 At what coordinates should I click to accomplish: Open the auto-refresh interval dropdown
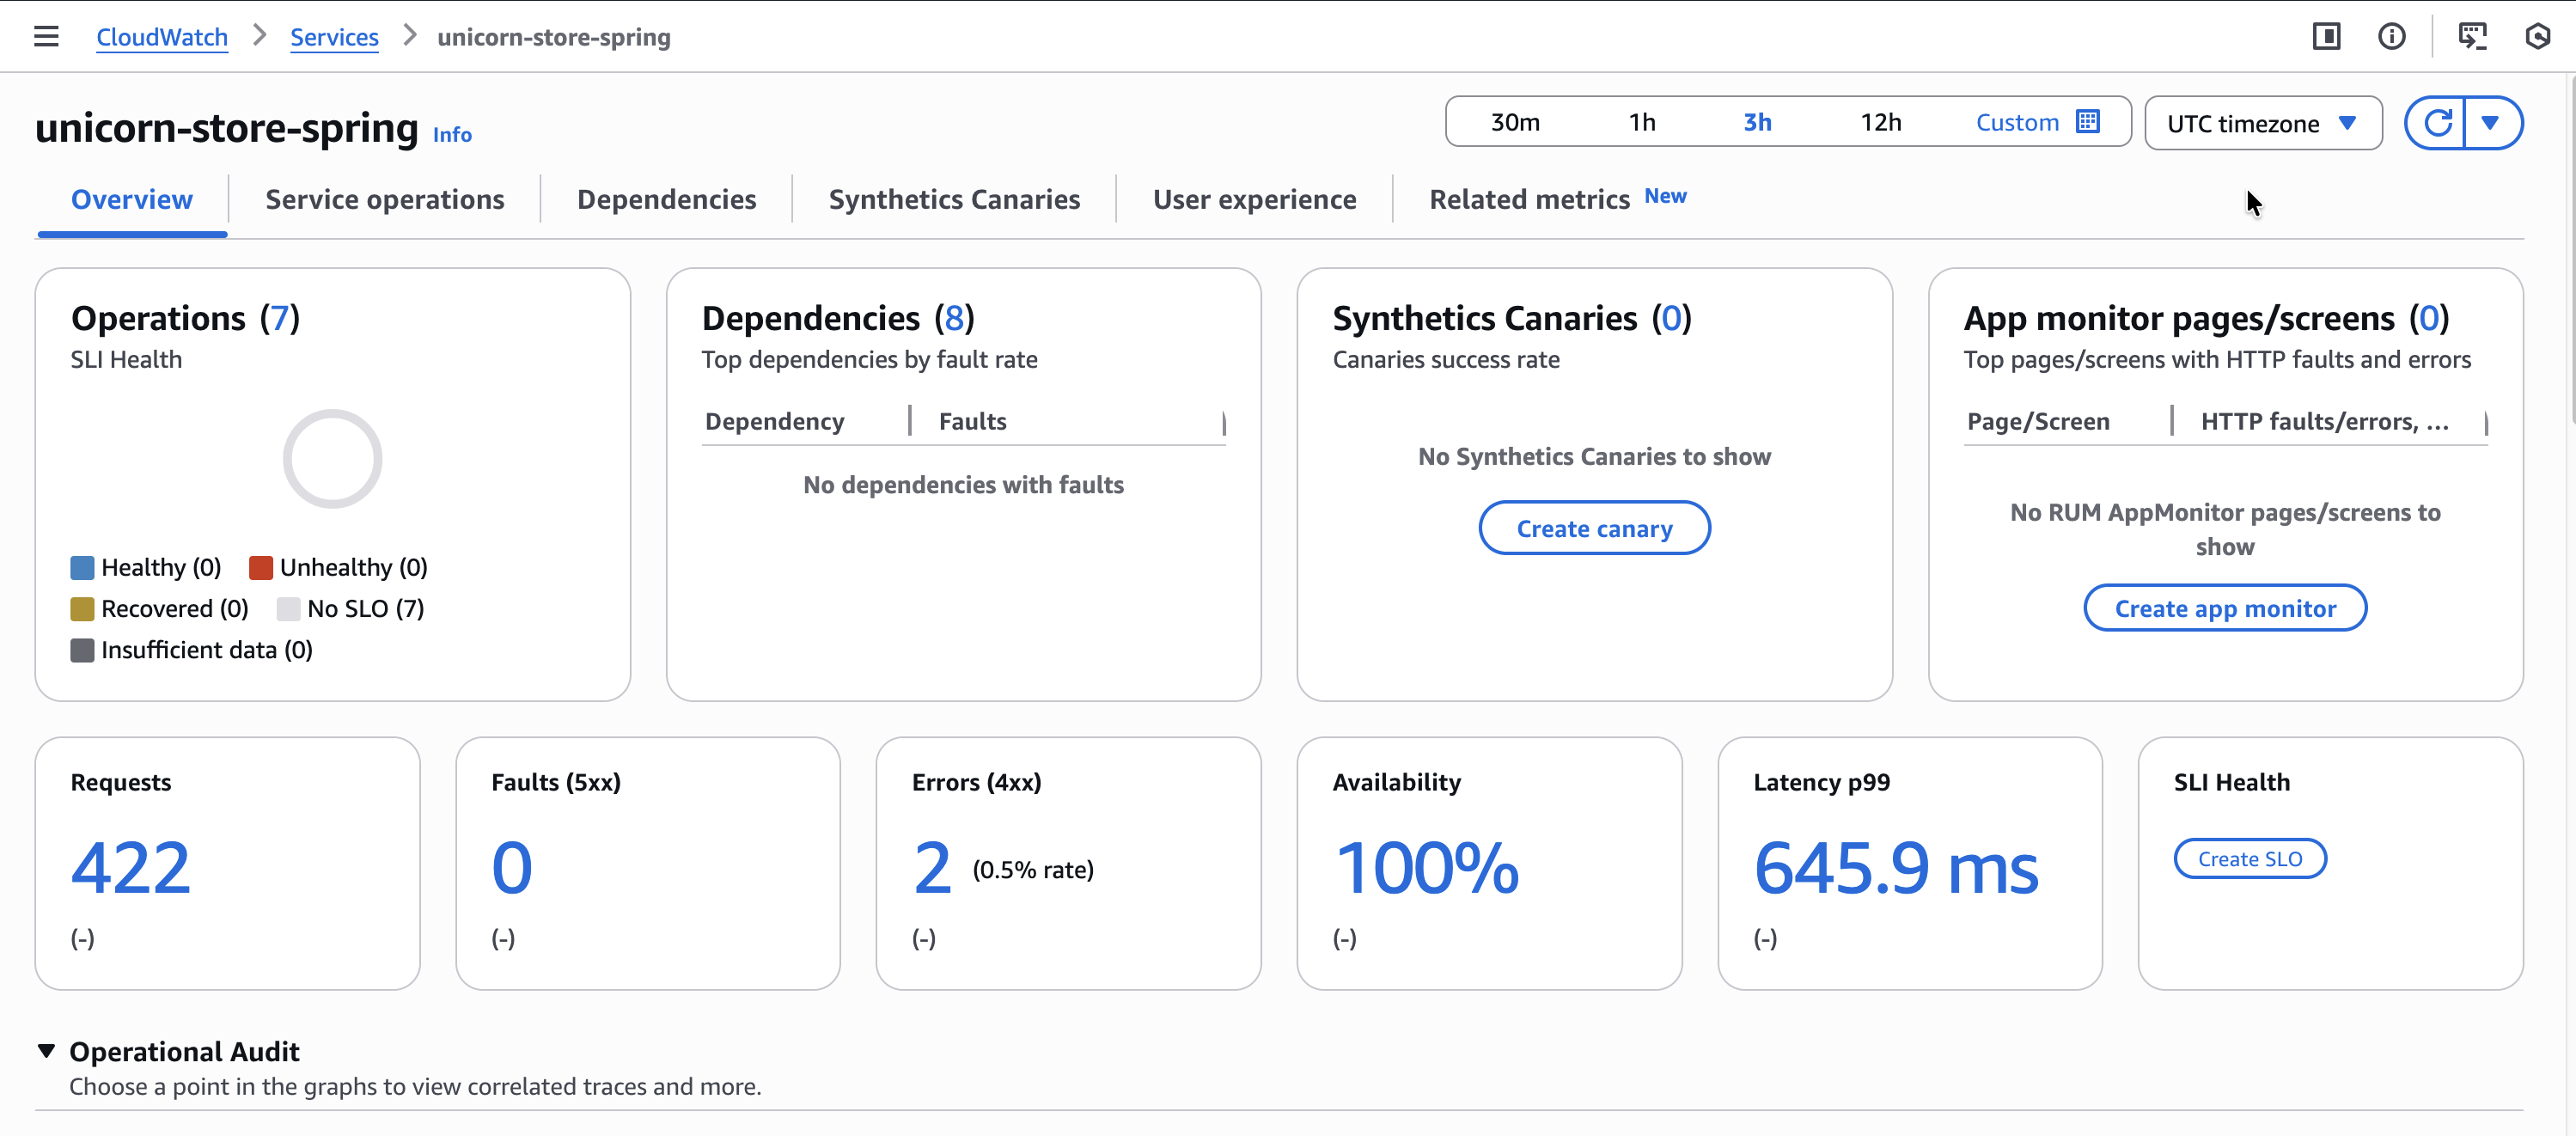(x=2491, y=122)
